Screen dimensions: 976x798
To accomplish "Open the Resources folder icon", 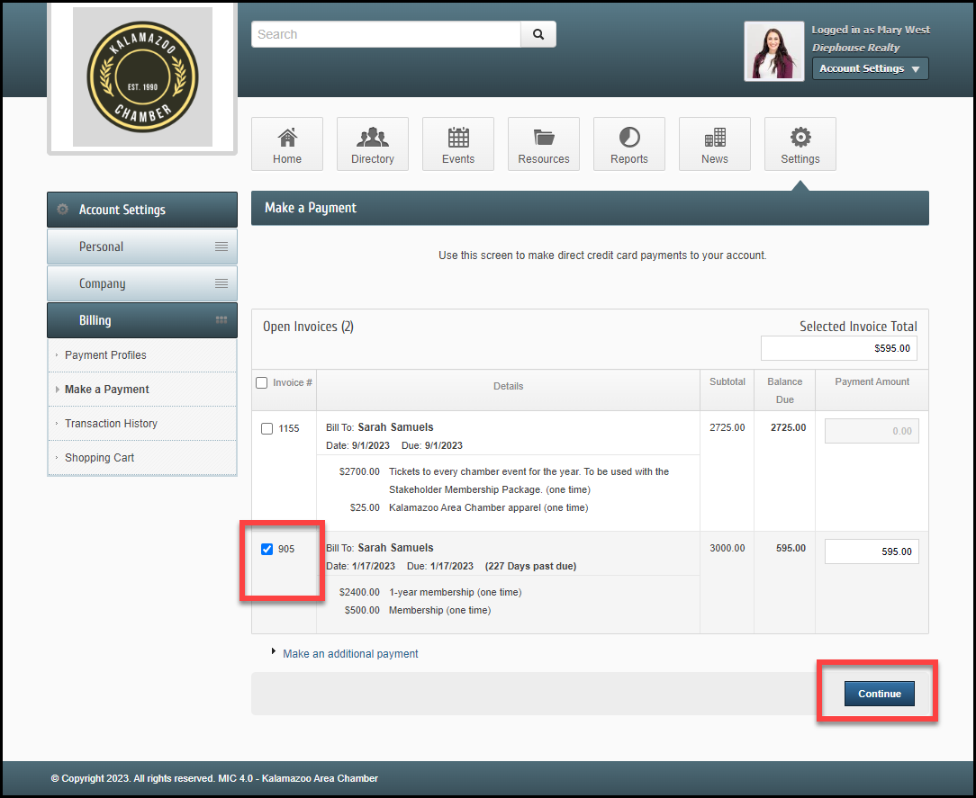I will [x=544, y=138].
